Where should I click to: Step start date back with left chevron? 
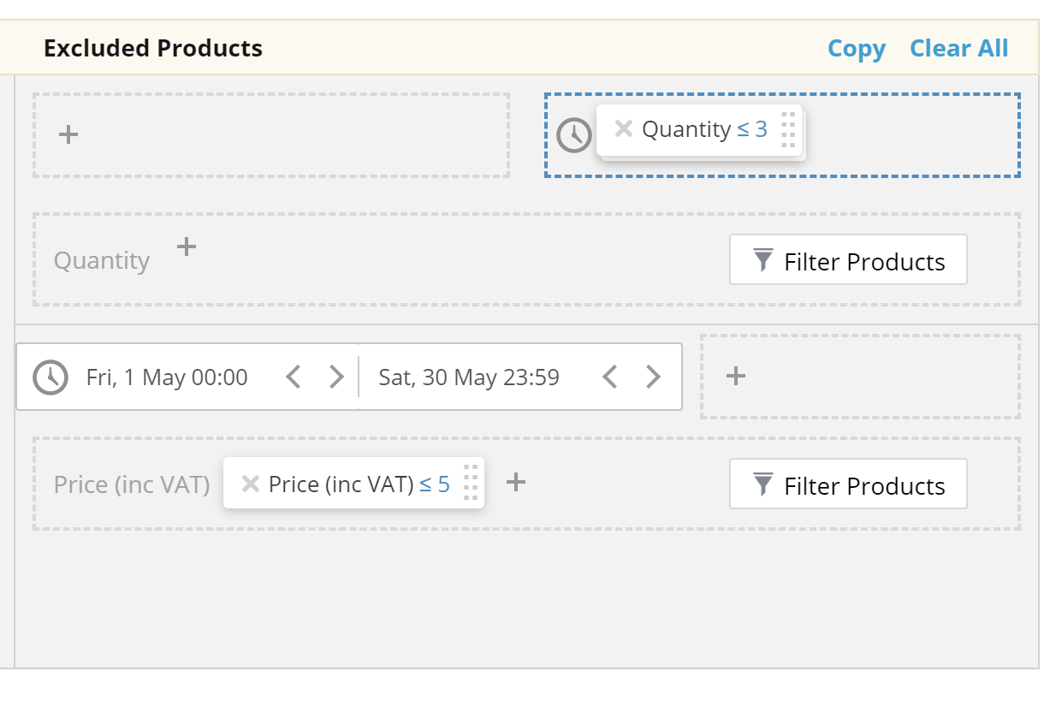point(294,377)
